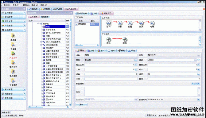Screen dimensions: 206x118
Task: Switch to the 辅料 tab
Action: click(111, 51)
